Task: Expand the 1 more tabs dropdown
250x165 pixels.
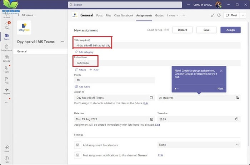Action: click(x=172, y=15)
